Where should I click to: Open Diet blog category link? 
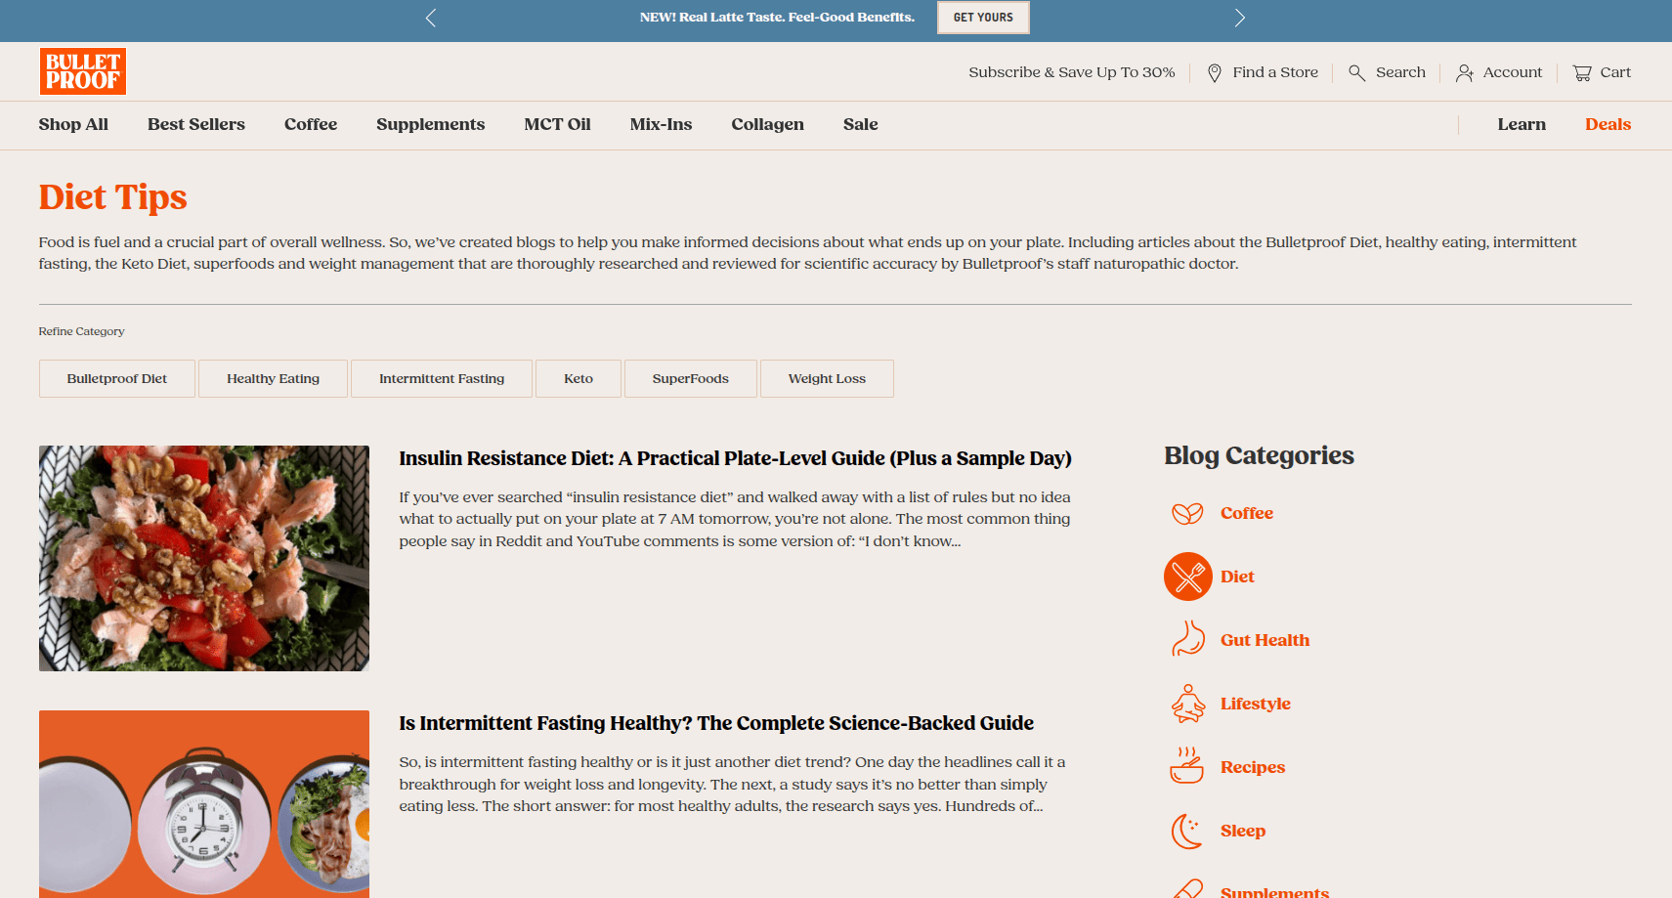(1237, 577)
